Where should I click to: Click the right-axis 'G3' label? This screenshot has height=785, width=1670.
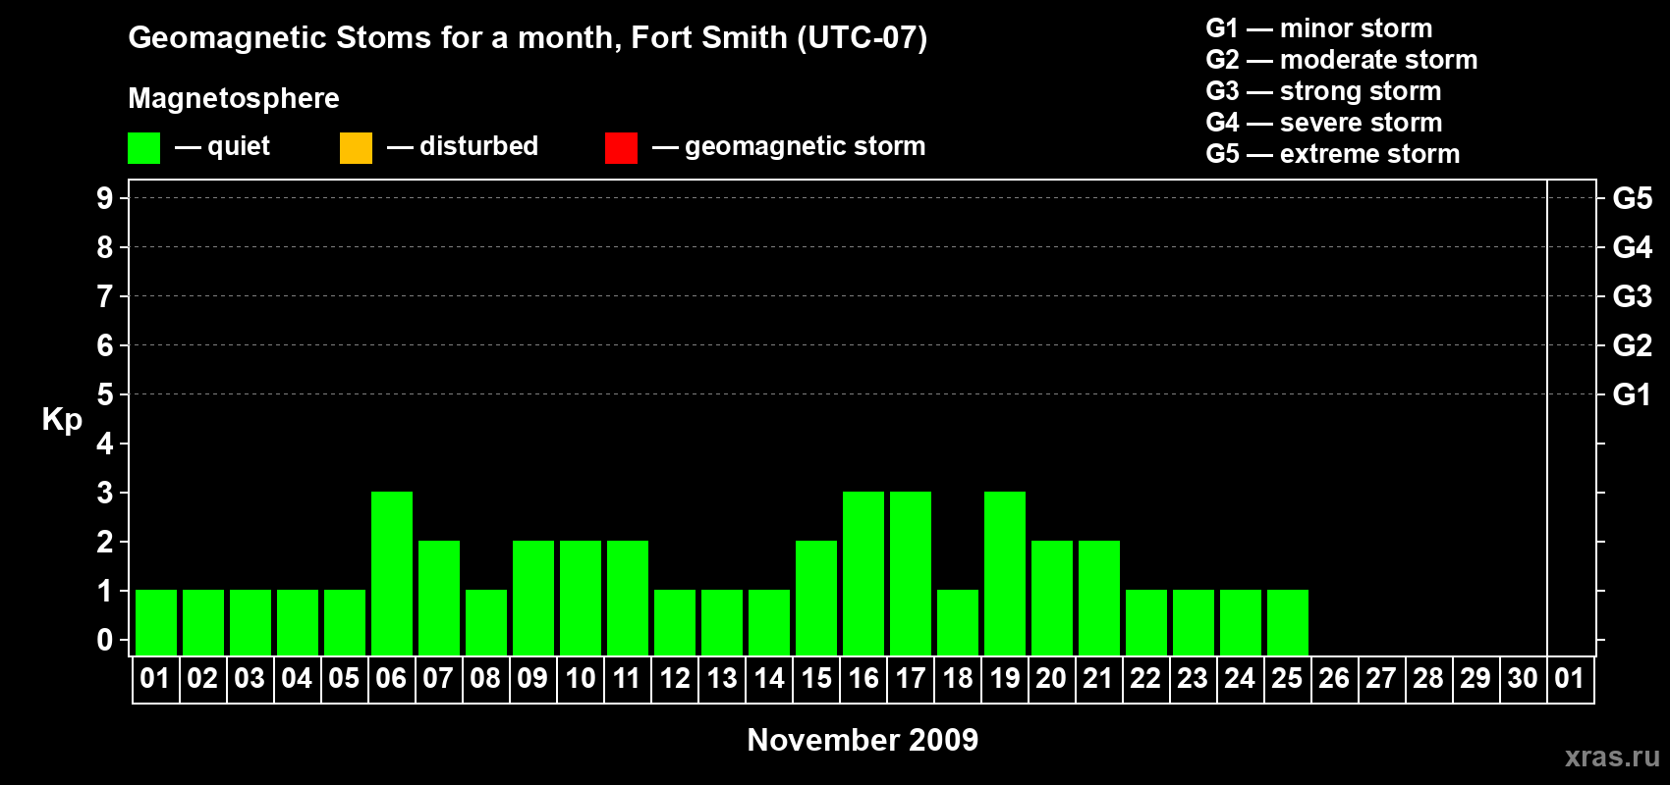(1633, 296)
